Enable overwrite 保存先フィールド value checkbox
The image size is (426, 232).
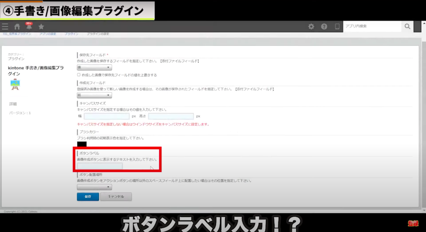coord(79,75)
